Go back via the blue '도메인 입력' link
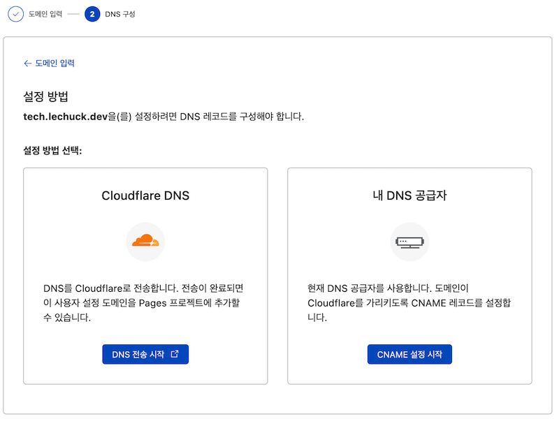Viewport: 559px width, 421px height. pos(55,64)
